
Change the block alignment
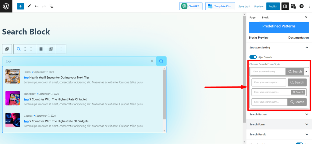(x=41, y=49)
